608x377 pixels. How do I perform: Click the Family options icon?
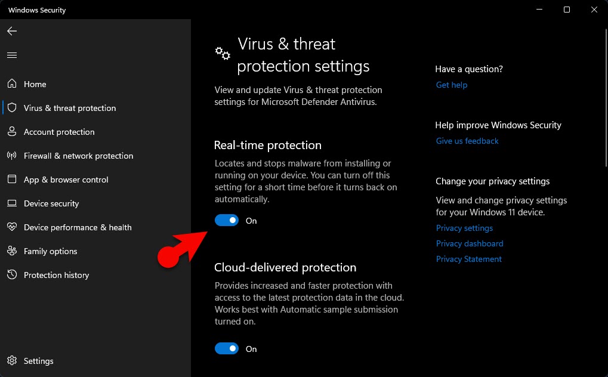(12, 251)
